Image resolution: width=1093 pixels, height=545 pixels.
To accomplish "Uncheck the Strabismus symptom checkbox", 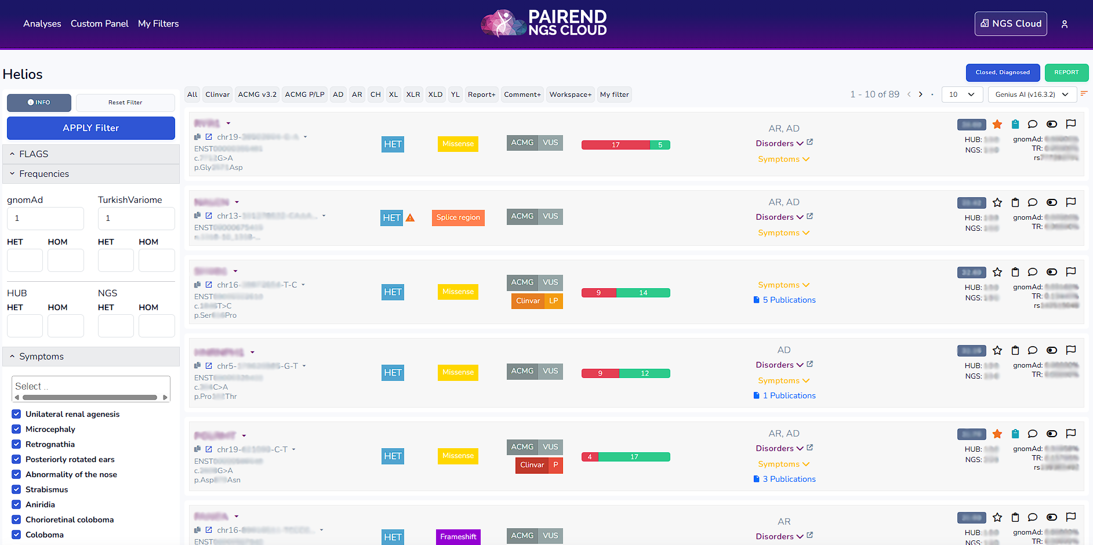I will [16, 489].
